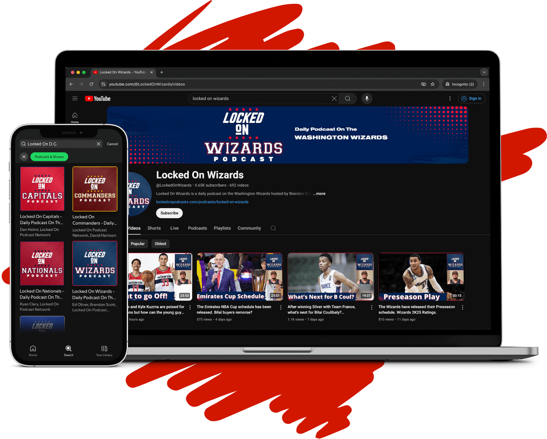Open options menu for Kyle Kuzma video
Image resolution: width=547 pixels, height=439 pixels.
click(x=190, y=307)
